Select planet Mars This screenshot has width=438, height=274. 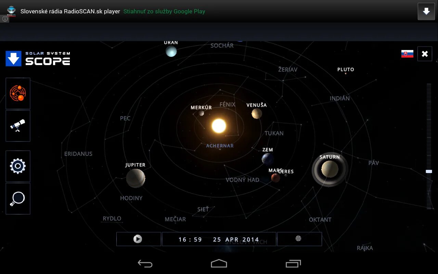(x=275, y=177)
